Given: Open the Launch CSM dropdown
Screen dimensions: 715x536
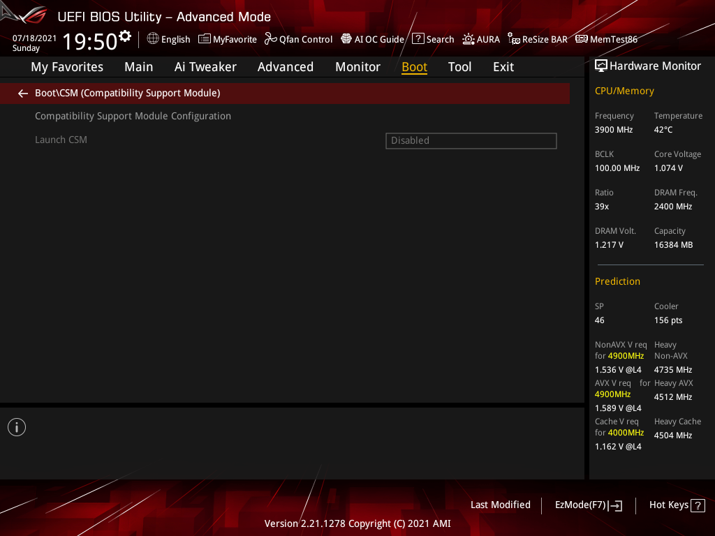Looking at the screenshot, I should point(471,140).
